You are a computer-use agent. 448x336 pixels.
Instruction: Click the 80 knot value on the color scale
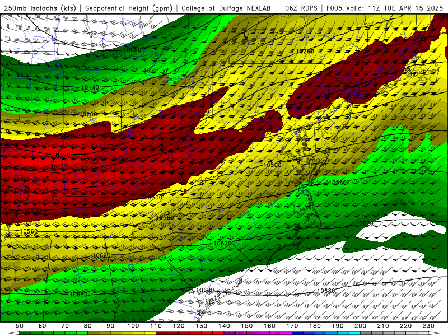pos(88,326)
